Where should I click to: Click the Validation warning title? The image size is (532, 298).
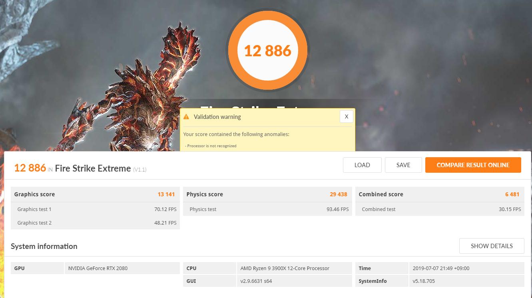tap(217, 117)
